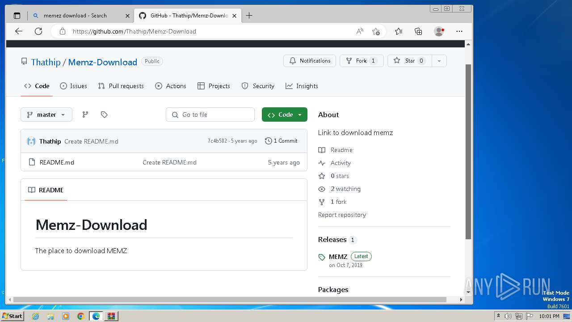
Task: Open the Pull requests tab
Action: (x=121, y=86)
